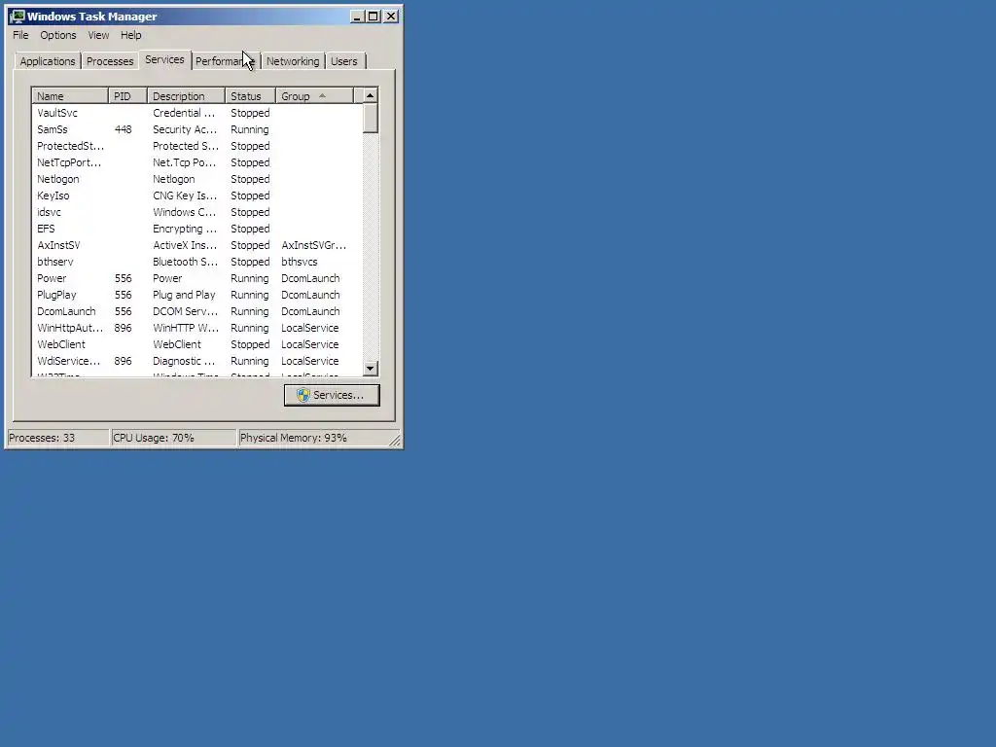Select the KeyIso service row

click(x=196, y=196)
